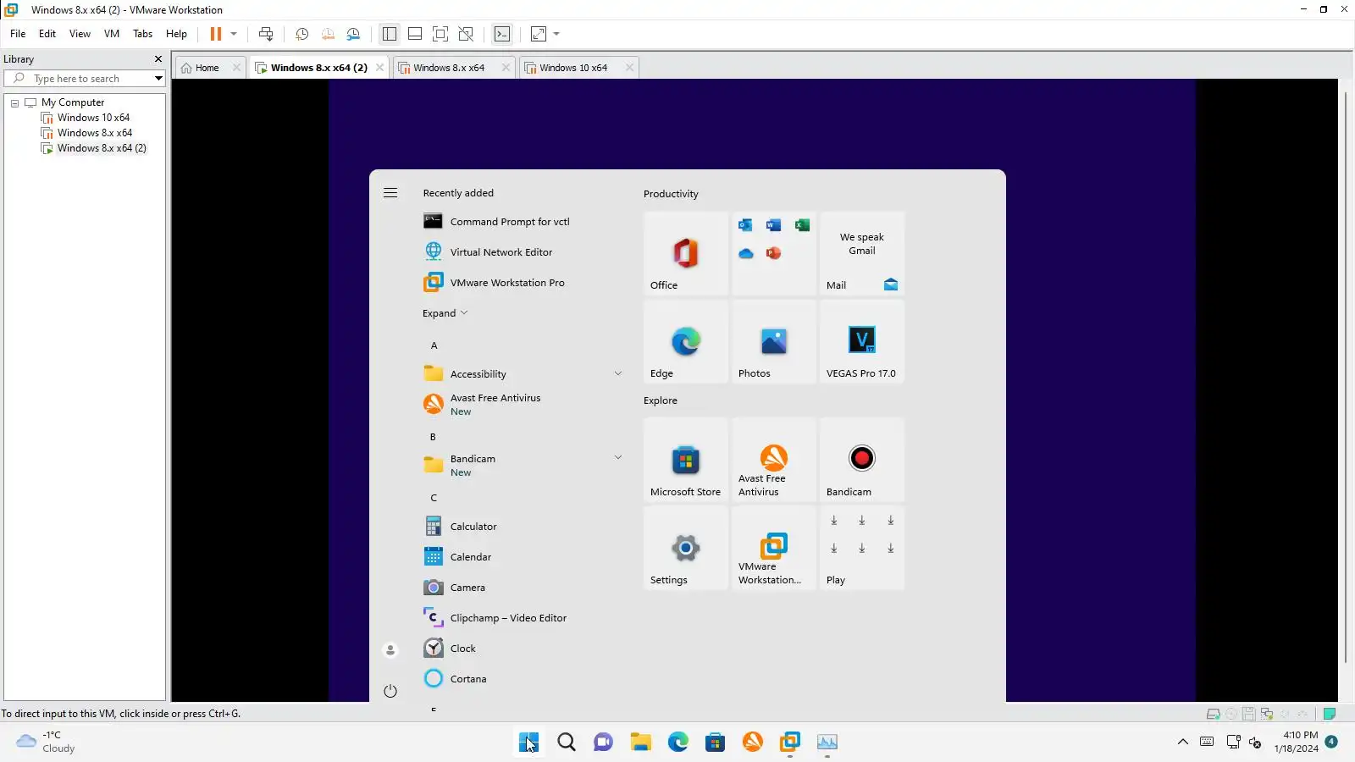Open the weather widget showing Cloudy
Viewport: 1355px width, 762px height.
coord(46,742)
